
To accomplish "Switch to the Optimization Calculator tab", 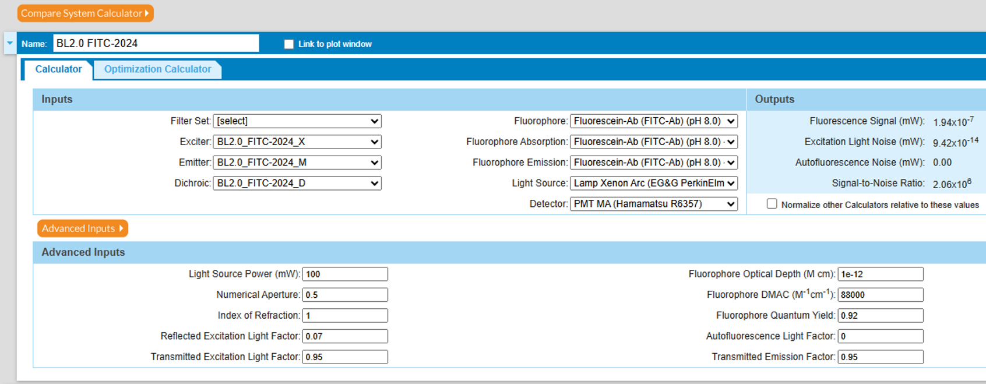I will 157,69.
